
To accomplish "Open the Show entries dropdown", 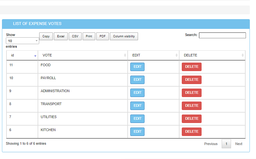I will 22,41.
